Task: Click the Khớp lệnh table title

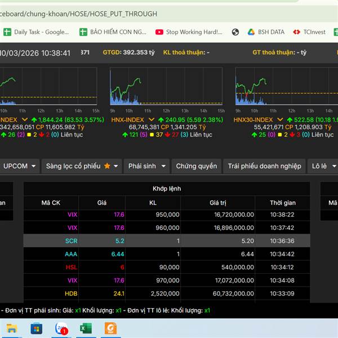Action: pyautogui.click(x=167, y=189)
